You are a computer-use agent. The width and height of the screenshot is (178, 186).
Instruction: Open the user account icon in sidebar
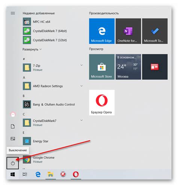[x=13, y=114]
